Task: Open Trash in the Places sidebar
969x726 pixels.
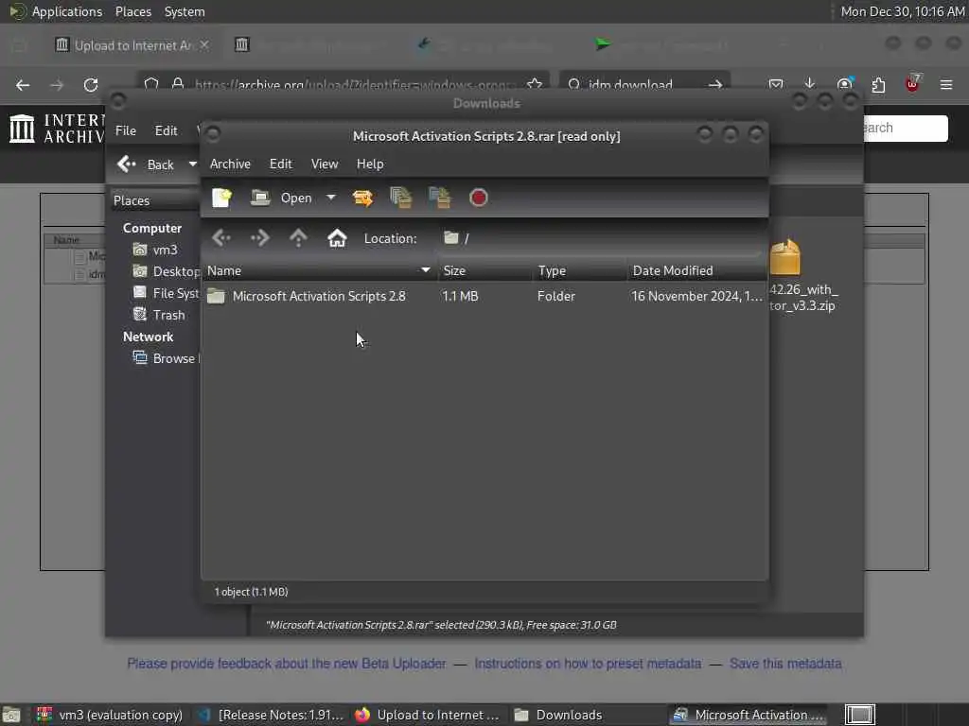Action: click(x=159, y=315)
